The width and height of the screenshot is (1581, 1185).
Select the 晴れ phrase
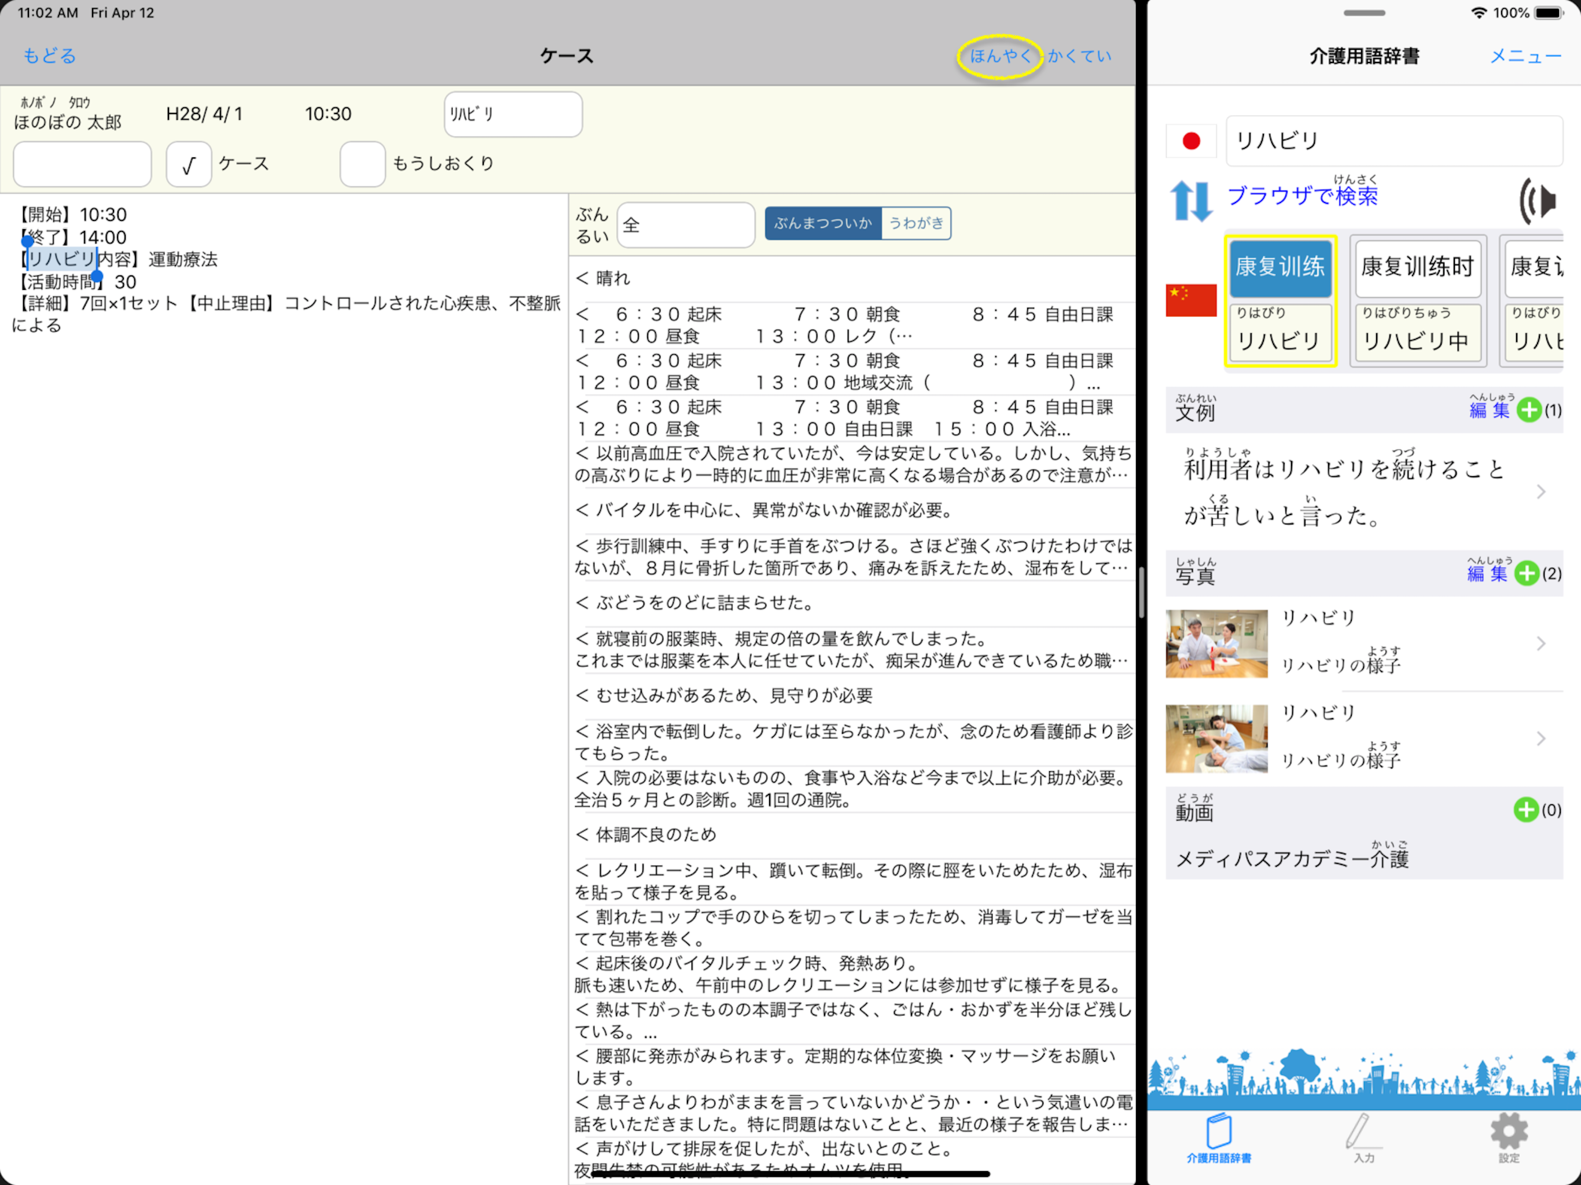852,279
